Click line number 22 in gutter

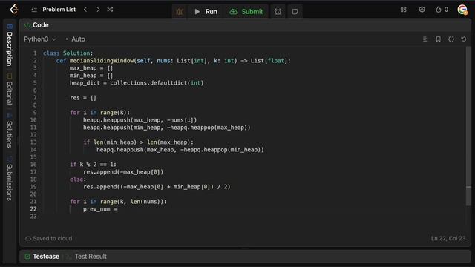pyautogui.click(x=33, y=209)
